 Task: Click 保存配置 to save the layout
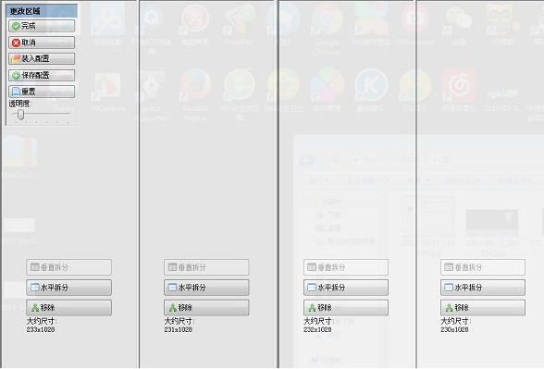42,75
